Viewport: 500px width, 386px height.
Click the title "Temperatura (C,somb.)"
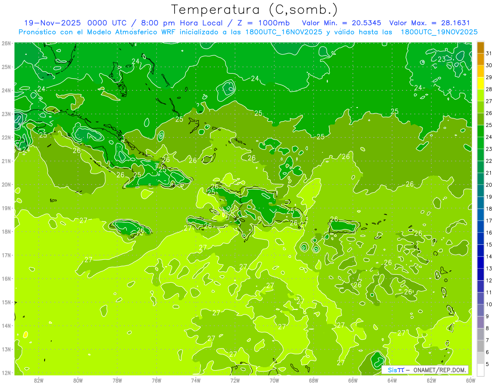(255, 10)
